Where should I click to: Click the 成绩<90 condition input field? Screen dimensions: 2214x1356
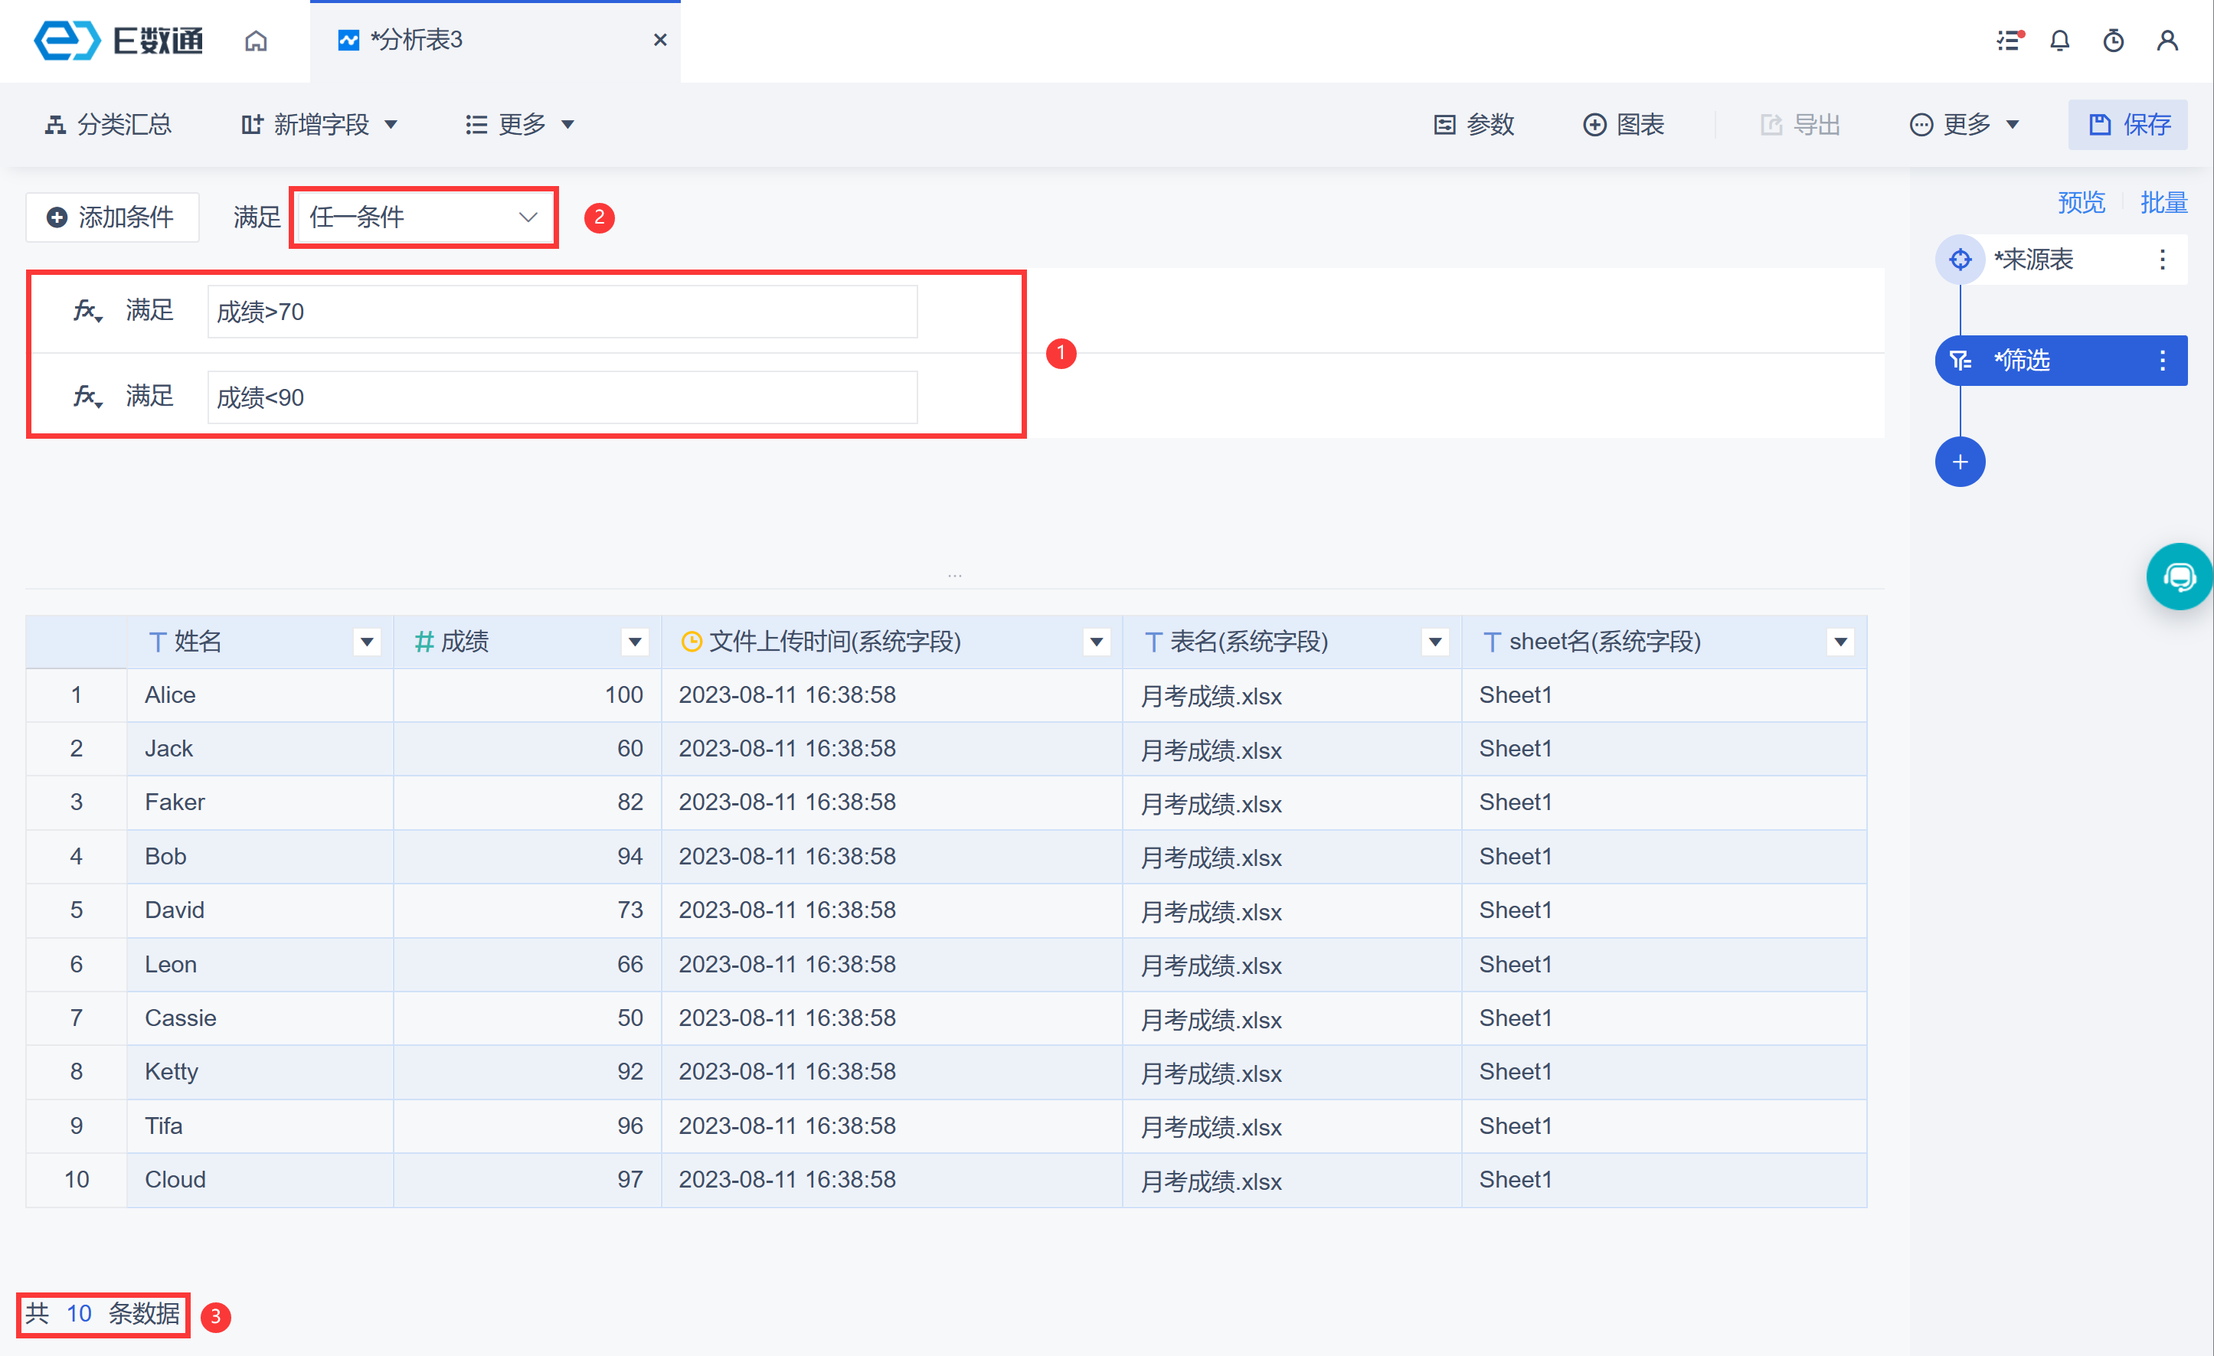pos(561,397)
